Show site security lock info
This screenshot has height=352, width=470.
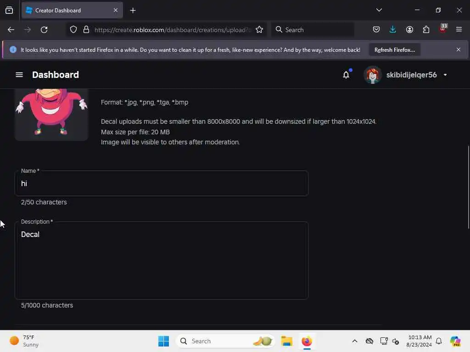86,30
